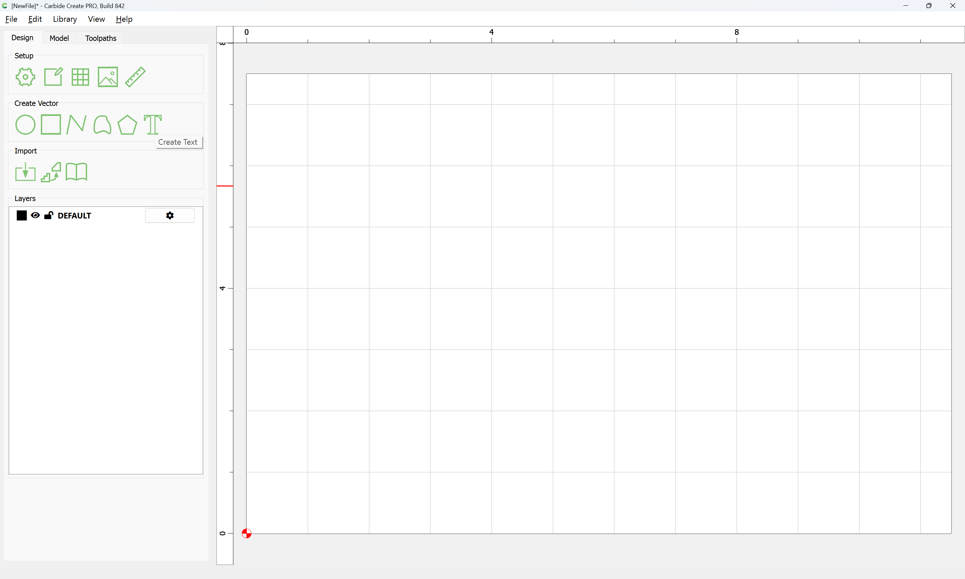Open DEFAULT layer settings gear button

[x=170, y=215]
